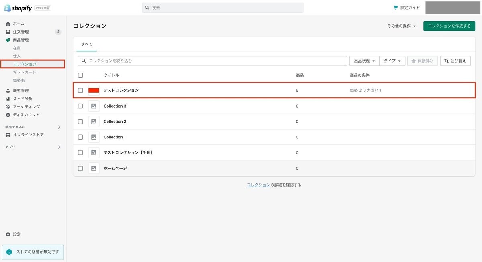Open 仕入 in sidebar
The height and width of the screenshot is (262, 482).
(x=17, y=56)
